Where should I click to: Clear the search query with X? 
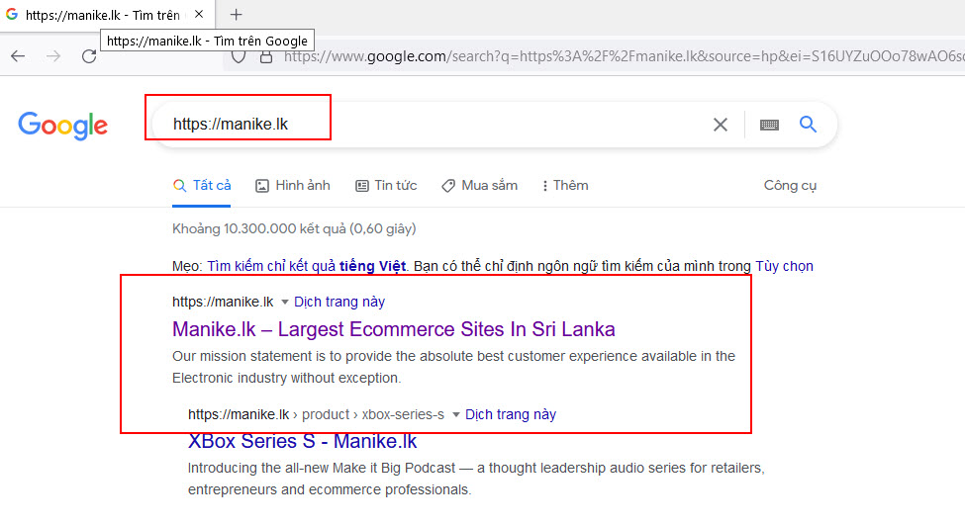(x=721, y=125)
